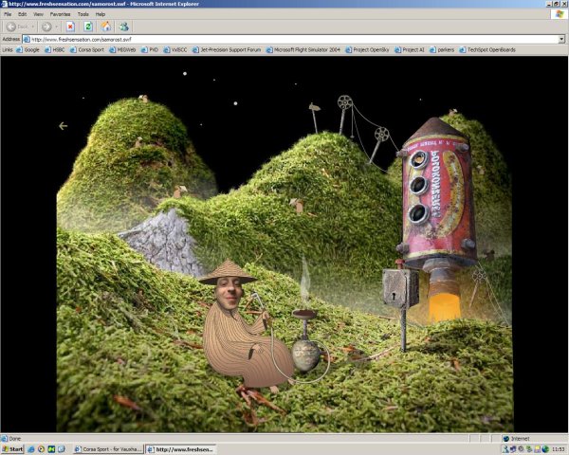The height and width of the screenshot is (455, 569).
Task: Open the Back button history dropdown arrow
Action: [x=35, y=27]
